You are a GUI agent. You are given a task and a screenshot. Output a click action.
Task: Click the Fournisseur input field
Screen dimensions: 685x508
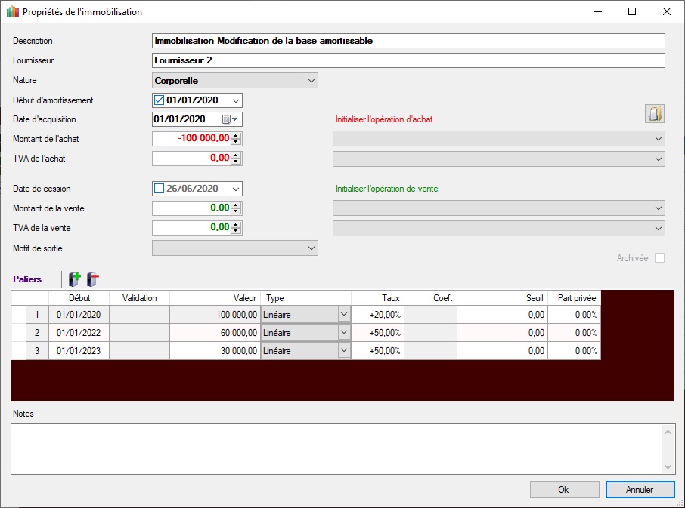point(408,60)
